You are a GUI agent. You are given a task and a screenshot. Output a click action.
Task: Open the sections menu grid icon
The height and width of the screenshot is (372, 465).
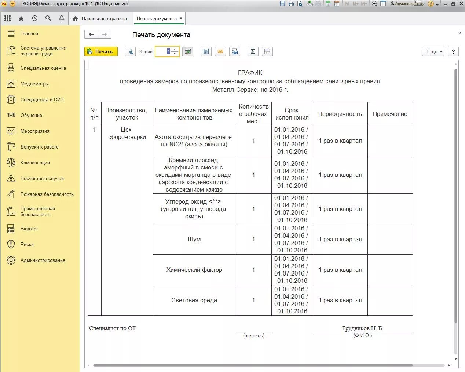7,18
